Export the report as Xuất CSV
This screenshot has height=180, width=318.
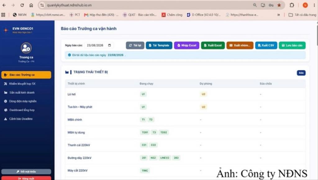point(266,45)
